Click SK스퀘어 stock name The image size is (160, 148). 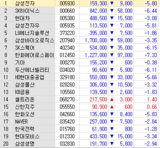tap(25, 48)
